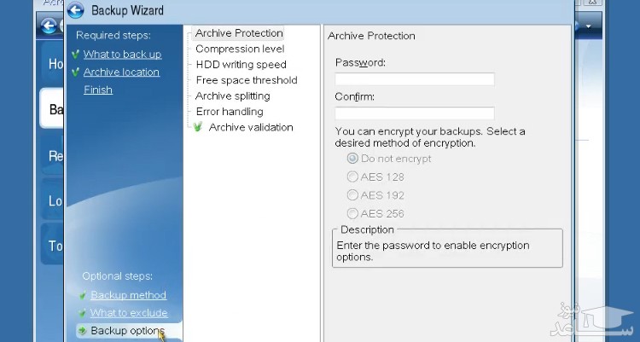The width and height of the screenshot is (640, 342).
Task: Click green checkmark beside Archive location
Action: (76, 72)
